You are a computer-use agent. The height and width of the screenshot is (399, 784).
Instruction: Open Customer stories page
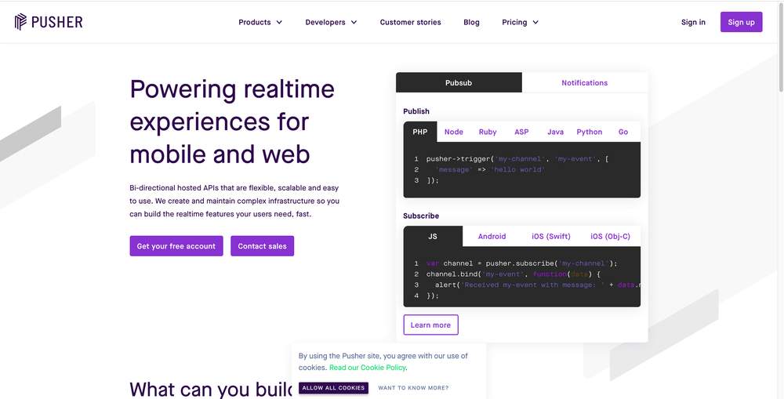(x=411, y=22)
